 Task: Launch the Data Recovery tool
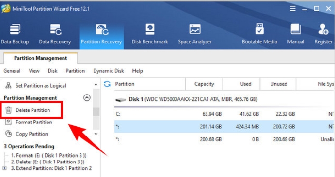(55, 34)
